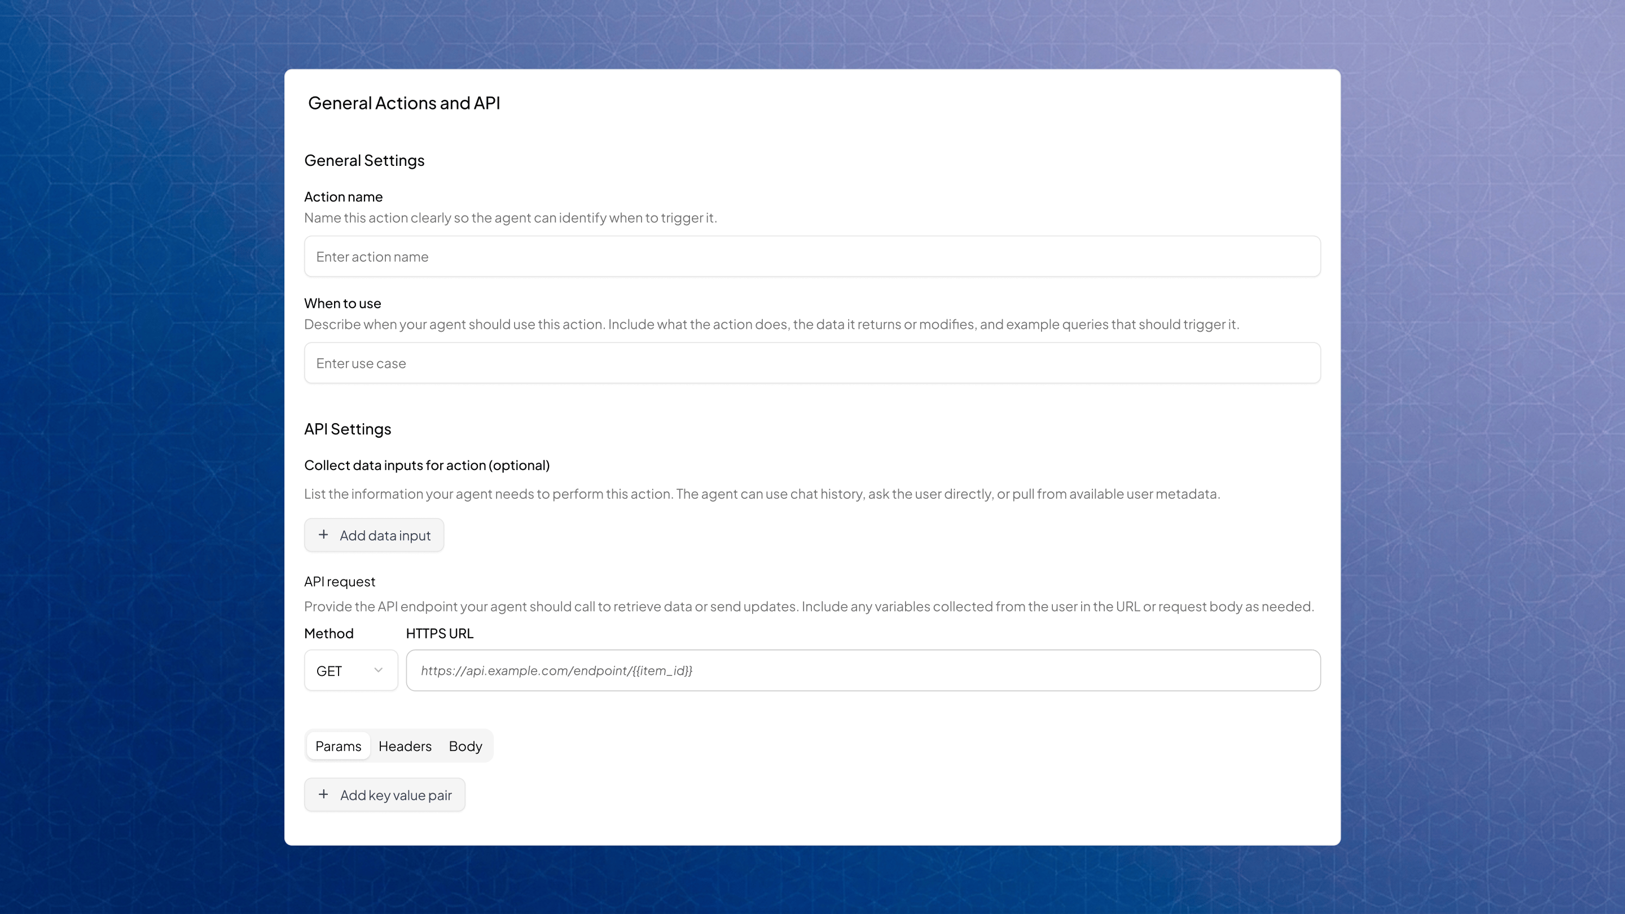Click the 'Describe when your agent' description

(x=771, y=324)
